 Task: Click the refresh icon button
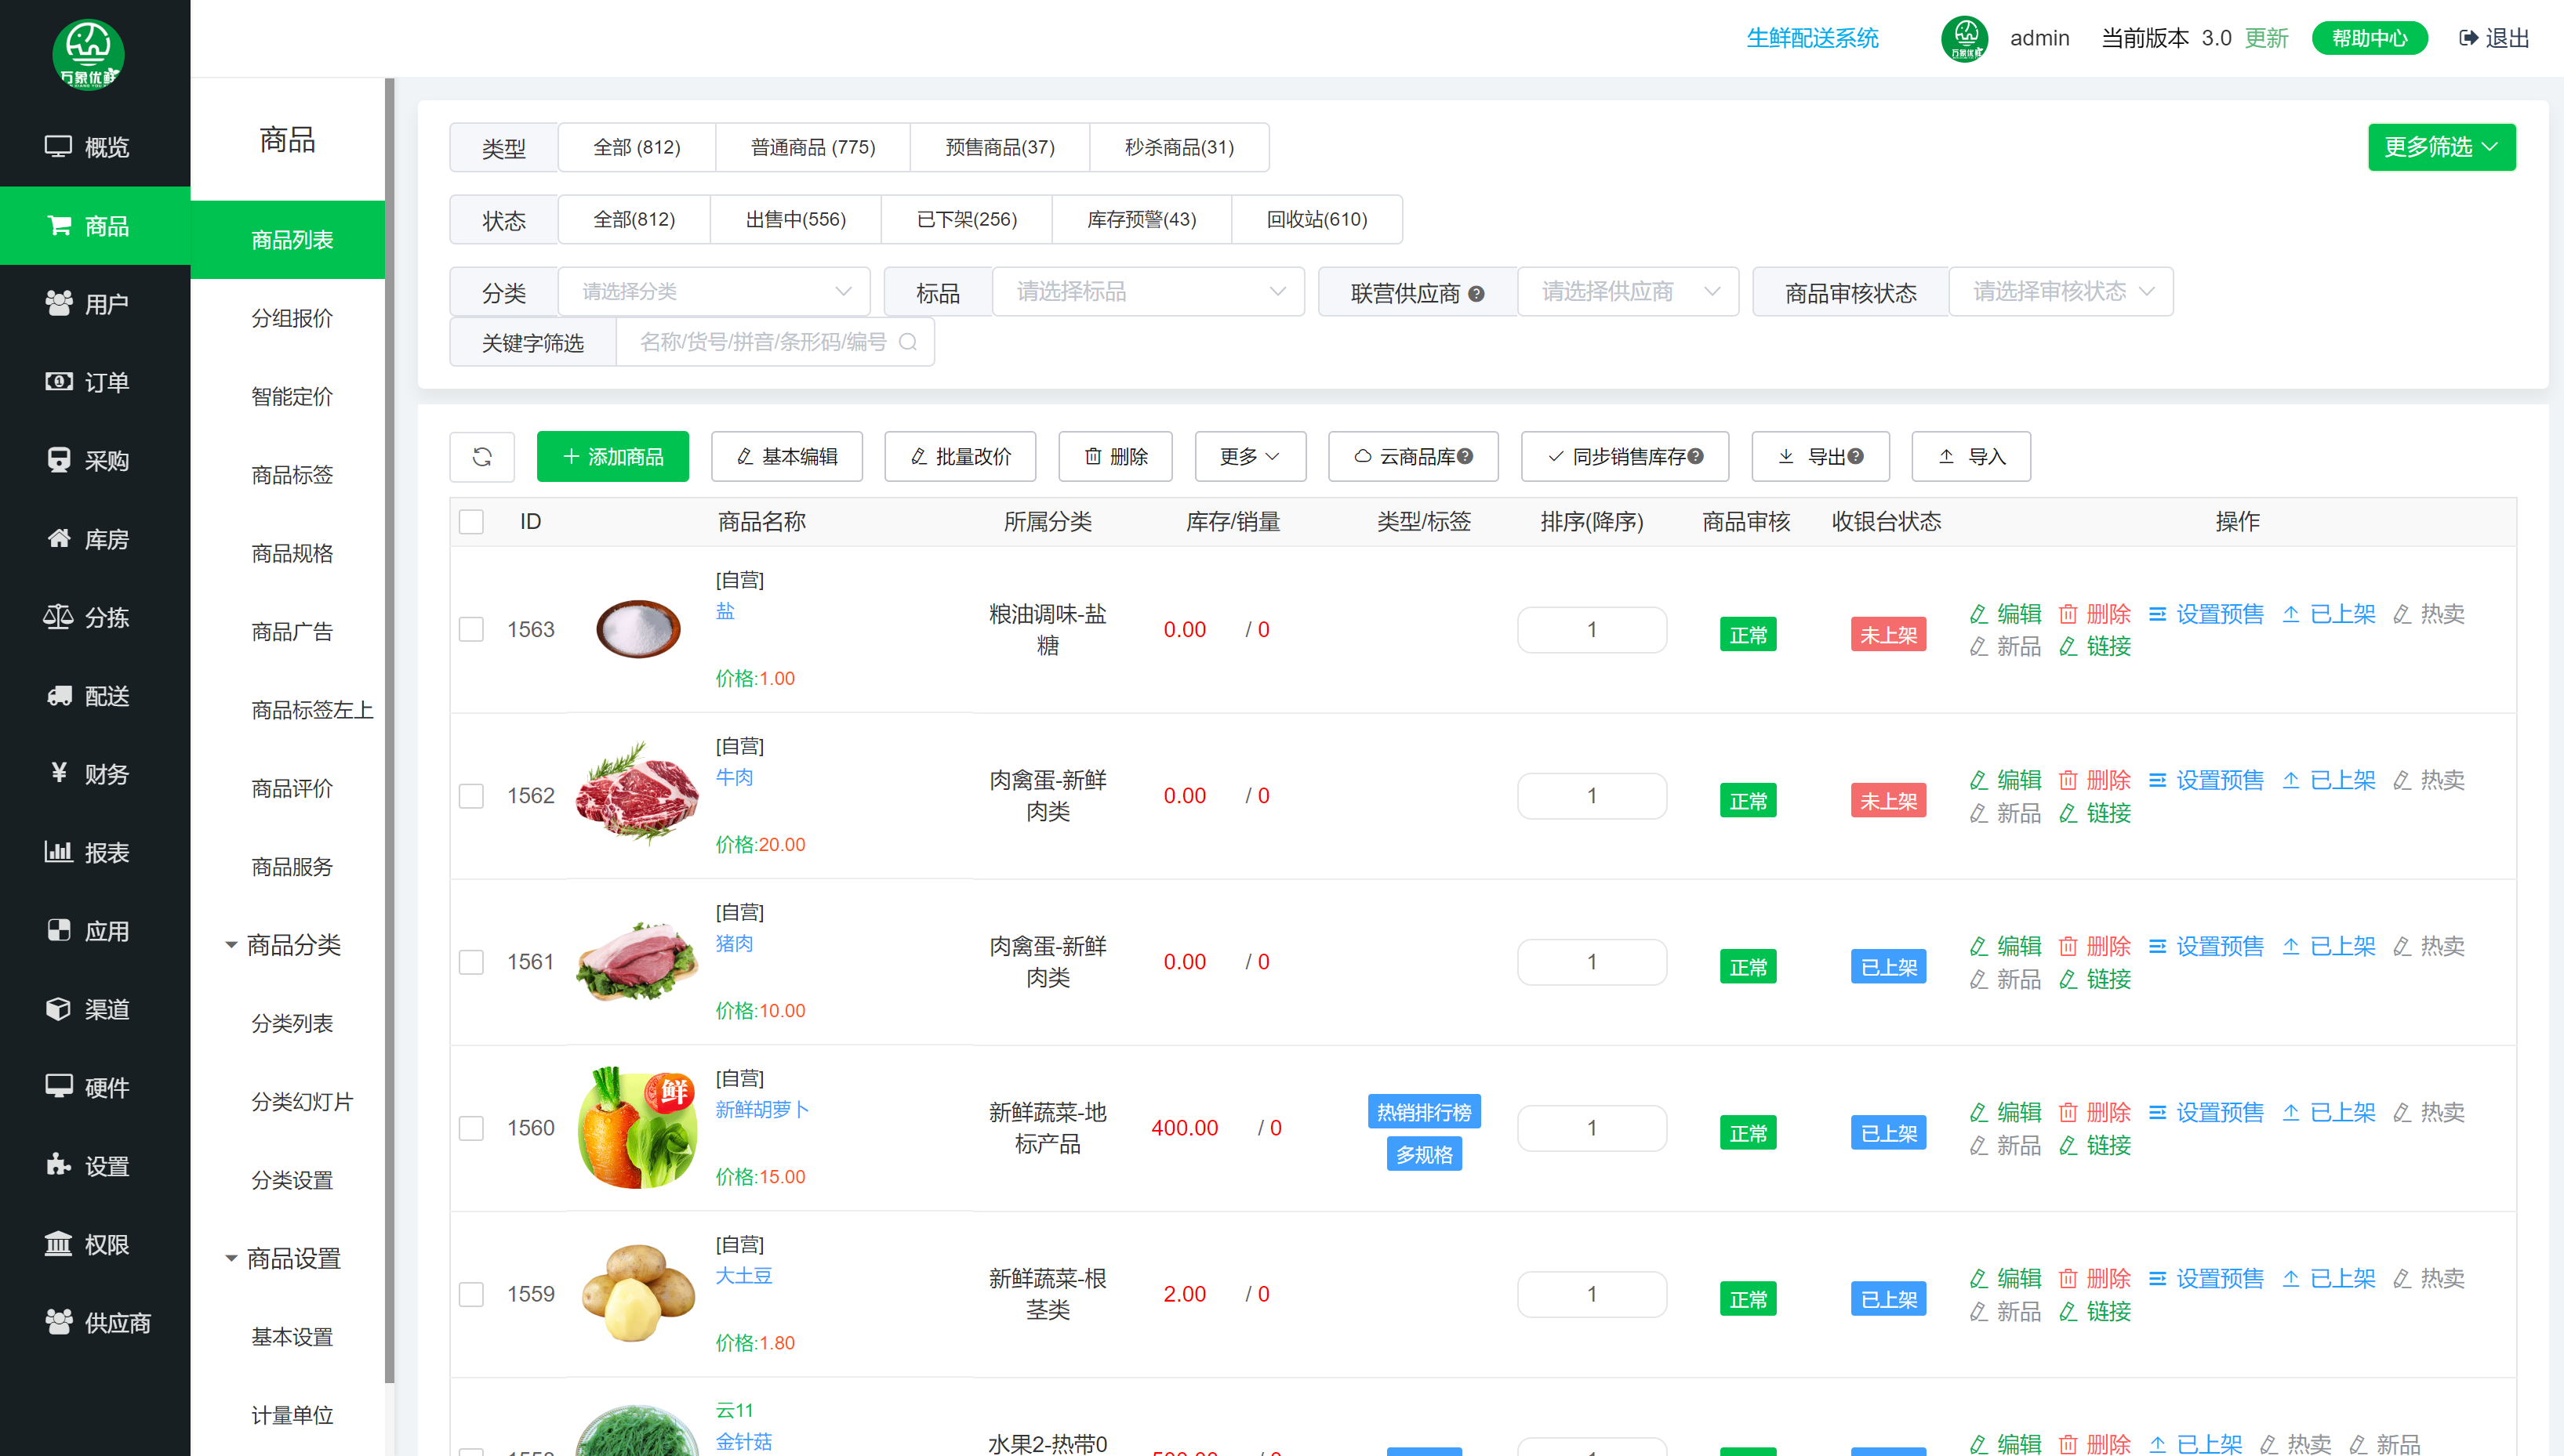(481, 457)
